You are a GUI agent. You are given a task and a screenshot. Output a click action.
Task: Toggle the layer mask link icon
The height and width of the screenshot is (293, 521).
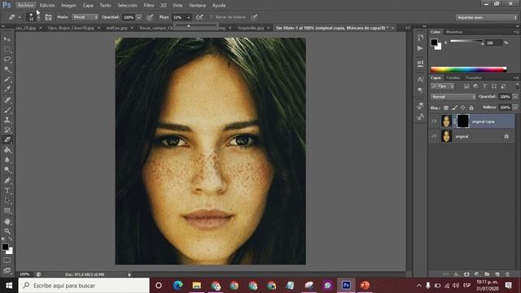pyautogui.click(x=454, y=121)
